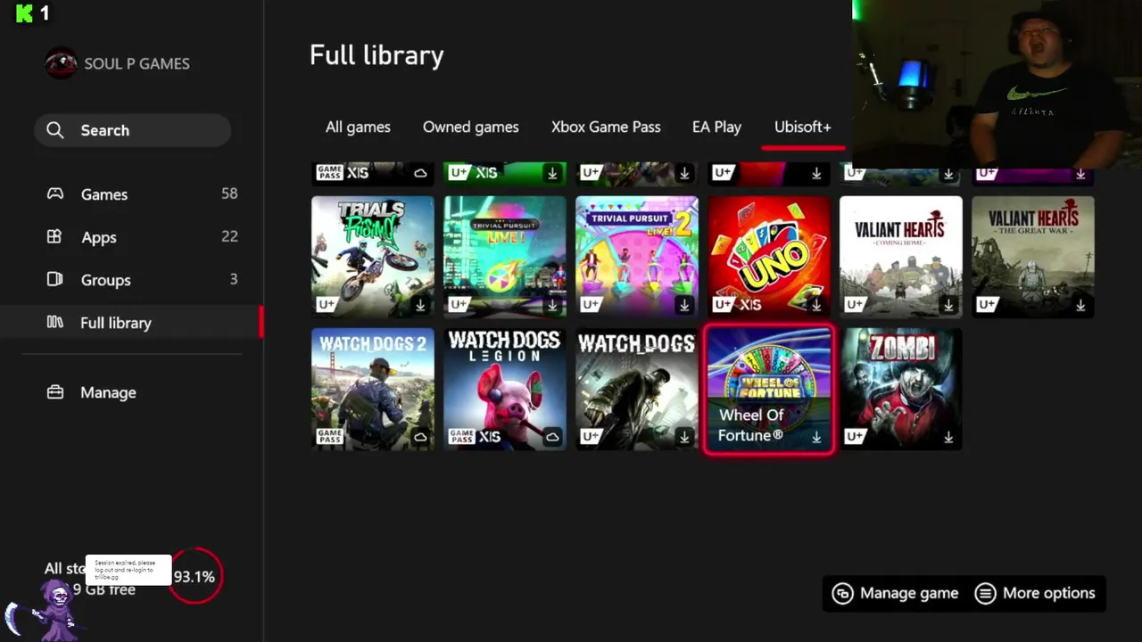This screenshot has width=1142, height=642.
Task: Open the Watch Dogs 2 tile
Action: (x=373, y=389)
